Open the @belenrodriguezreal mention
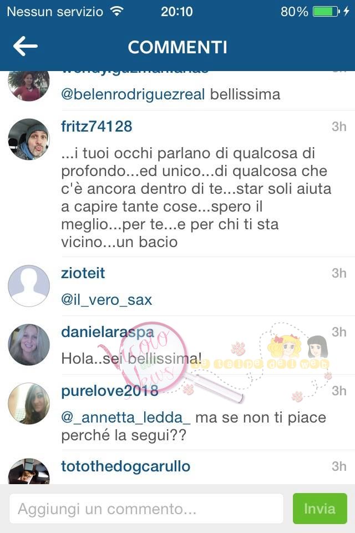Screen dimensions: 355x533 pos(133,94)
